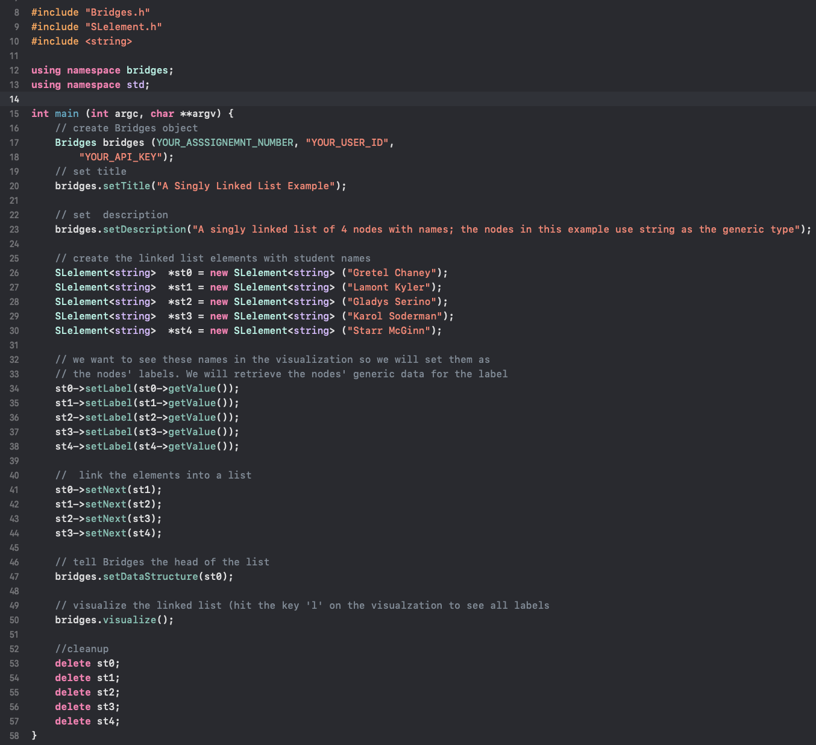Click "delete st1;" statement

[87, 678]
